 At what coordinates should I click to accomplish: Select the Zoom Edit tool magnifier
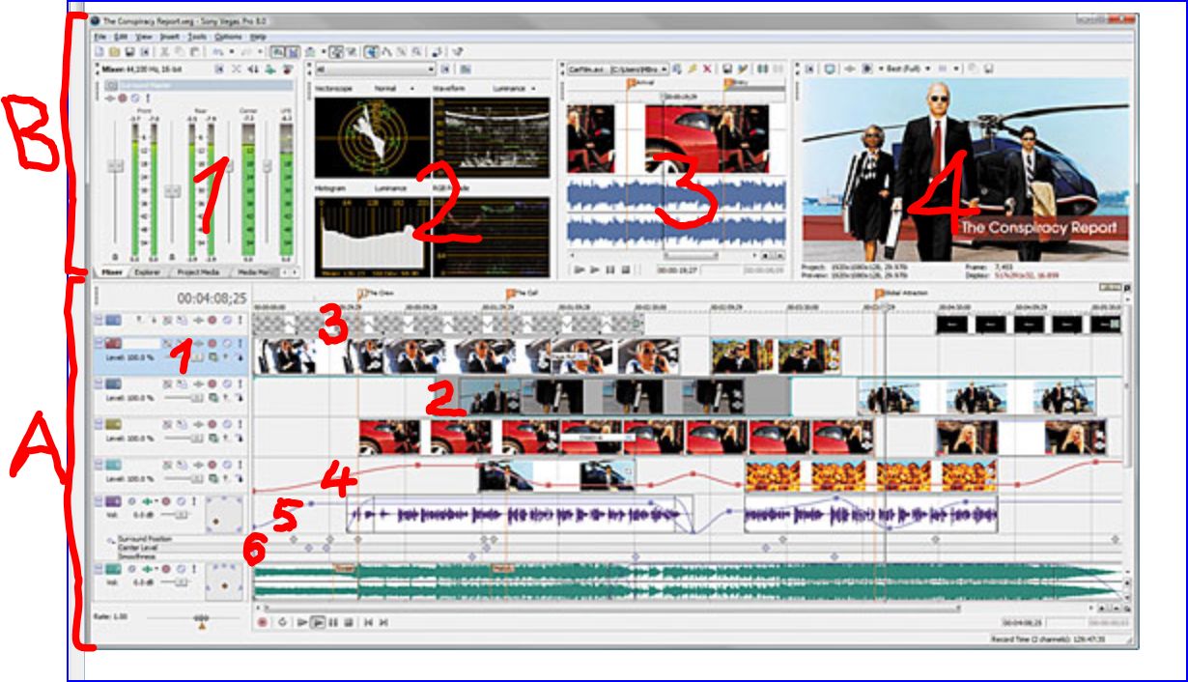(x=416, y=52)
